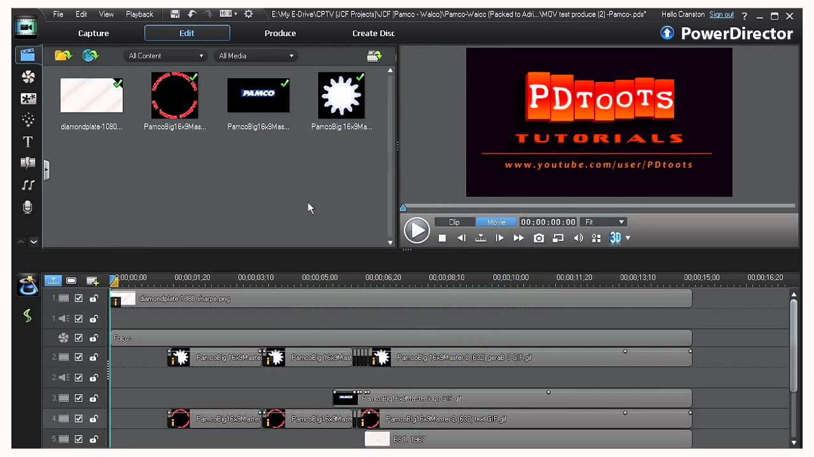Select the PAMCO logo media thumbnail
The width and height of the screenshot is (814, 457).
tap(258, 95)
